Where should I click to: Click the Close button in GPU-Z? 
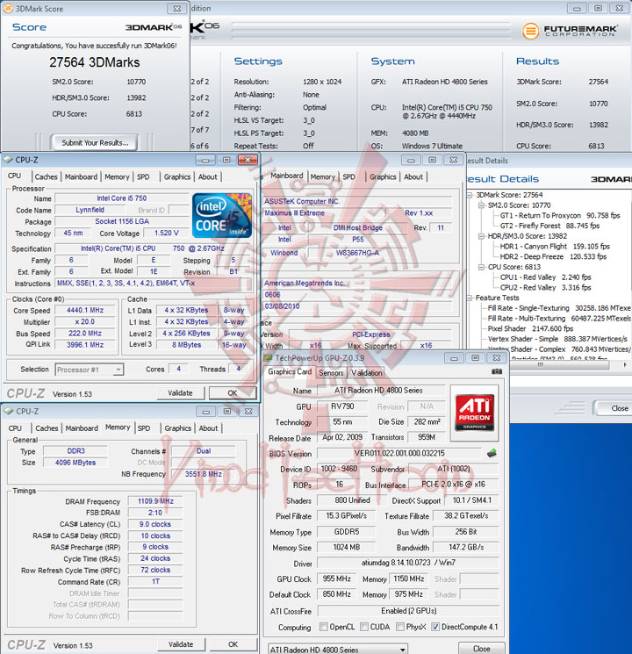click(481, 649)
